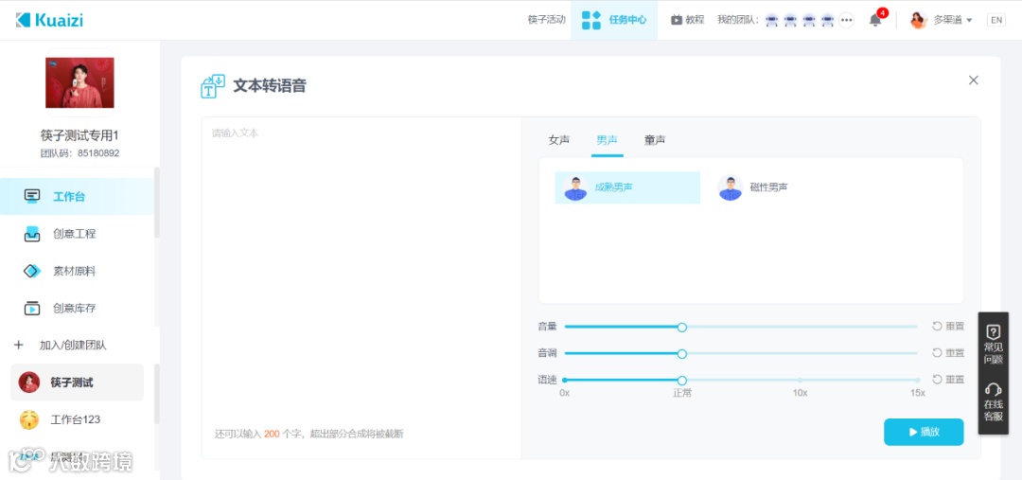Open 素材原料 in sidebar

[77, 271]
